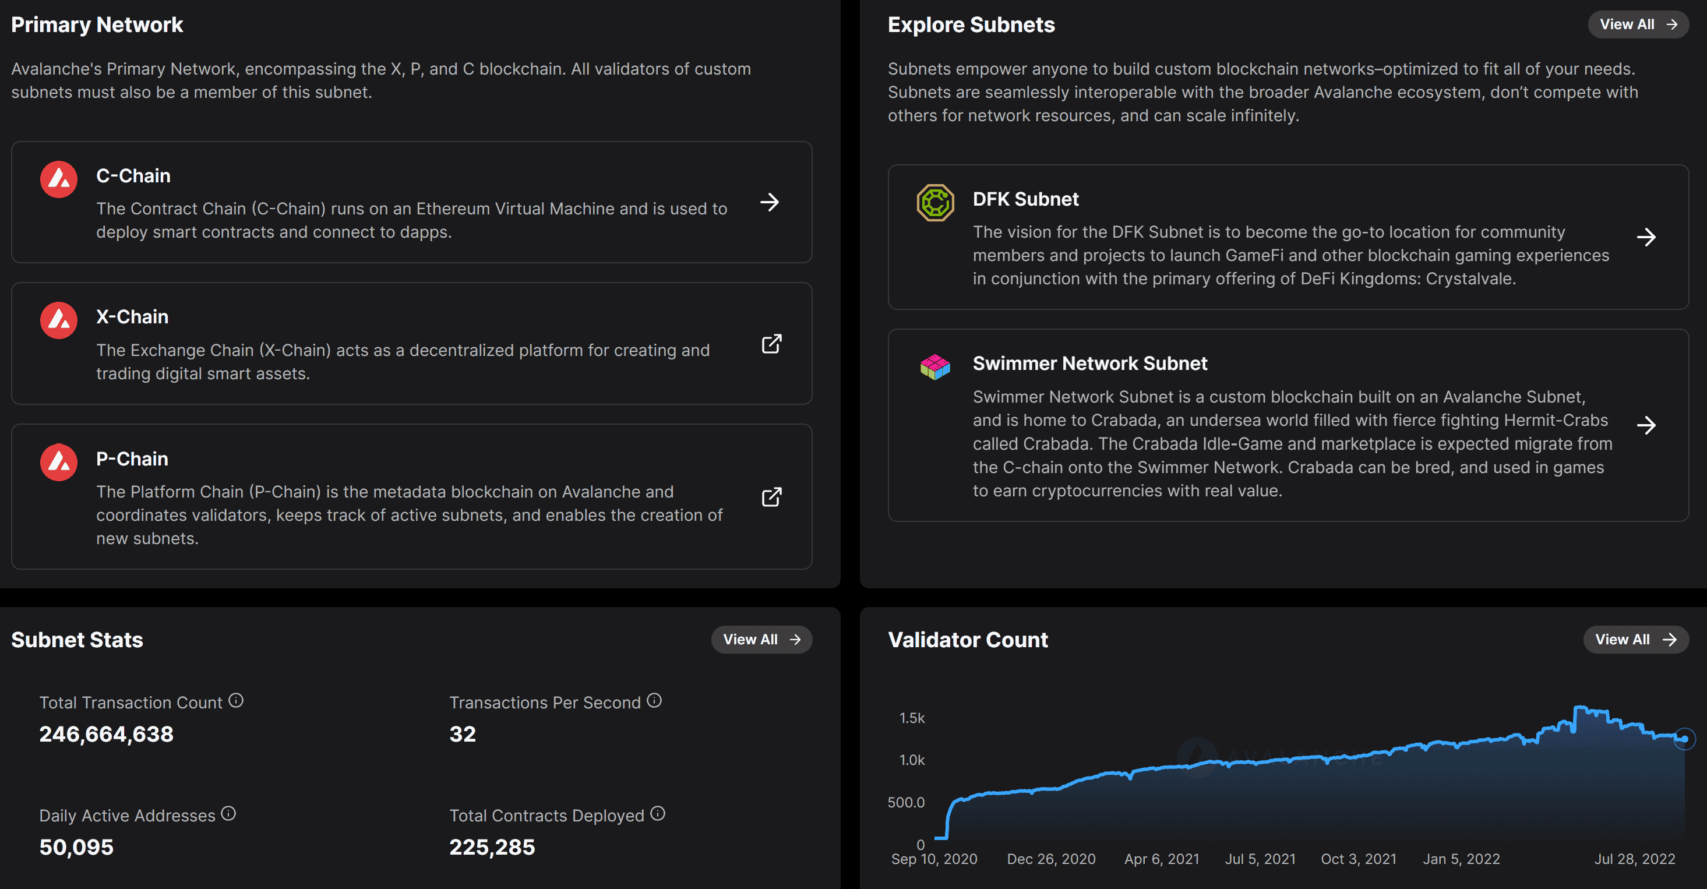
Task: Click the P-Chain Avalanche logo icon
Action: click(x=58, y=462)
